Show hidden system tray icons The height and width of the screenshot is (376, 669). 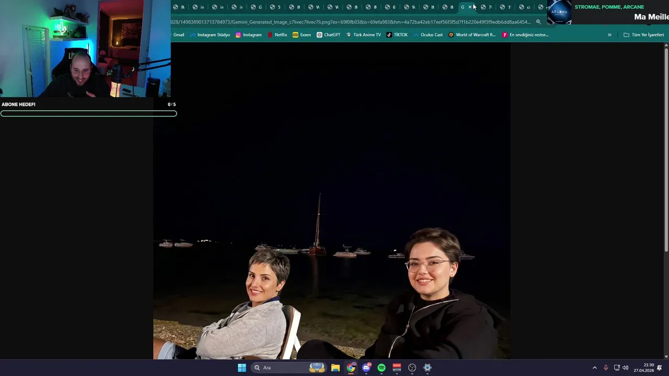594,368
